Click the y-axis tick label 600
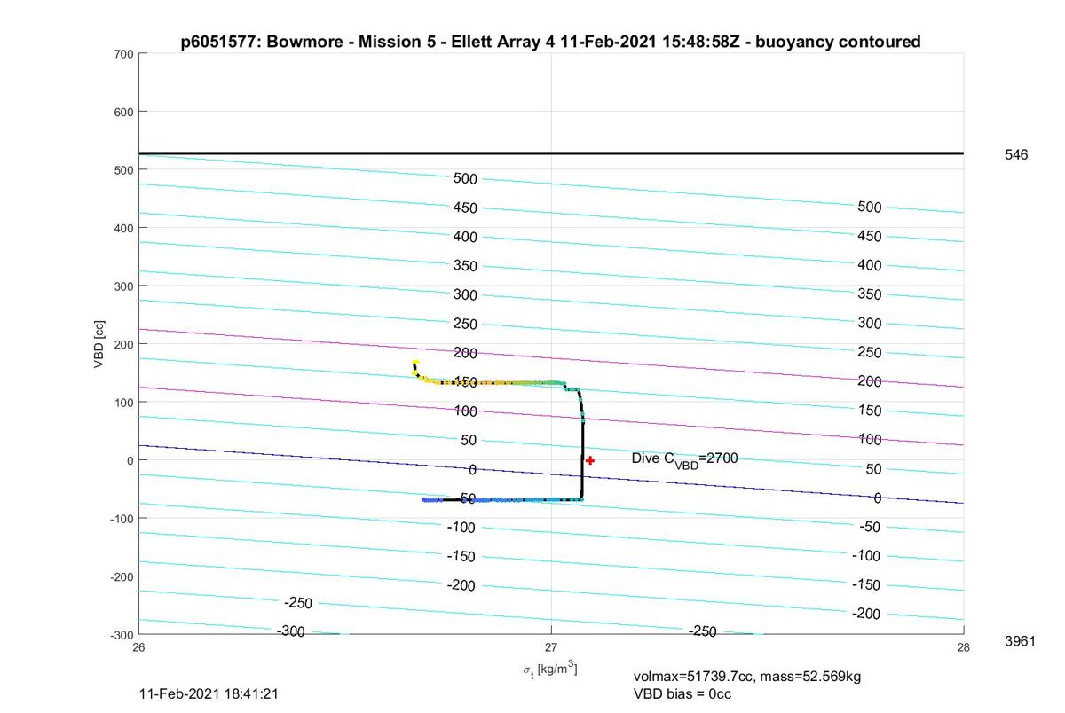1065x713 pixels. [123, 112]
